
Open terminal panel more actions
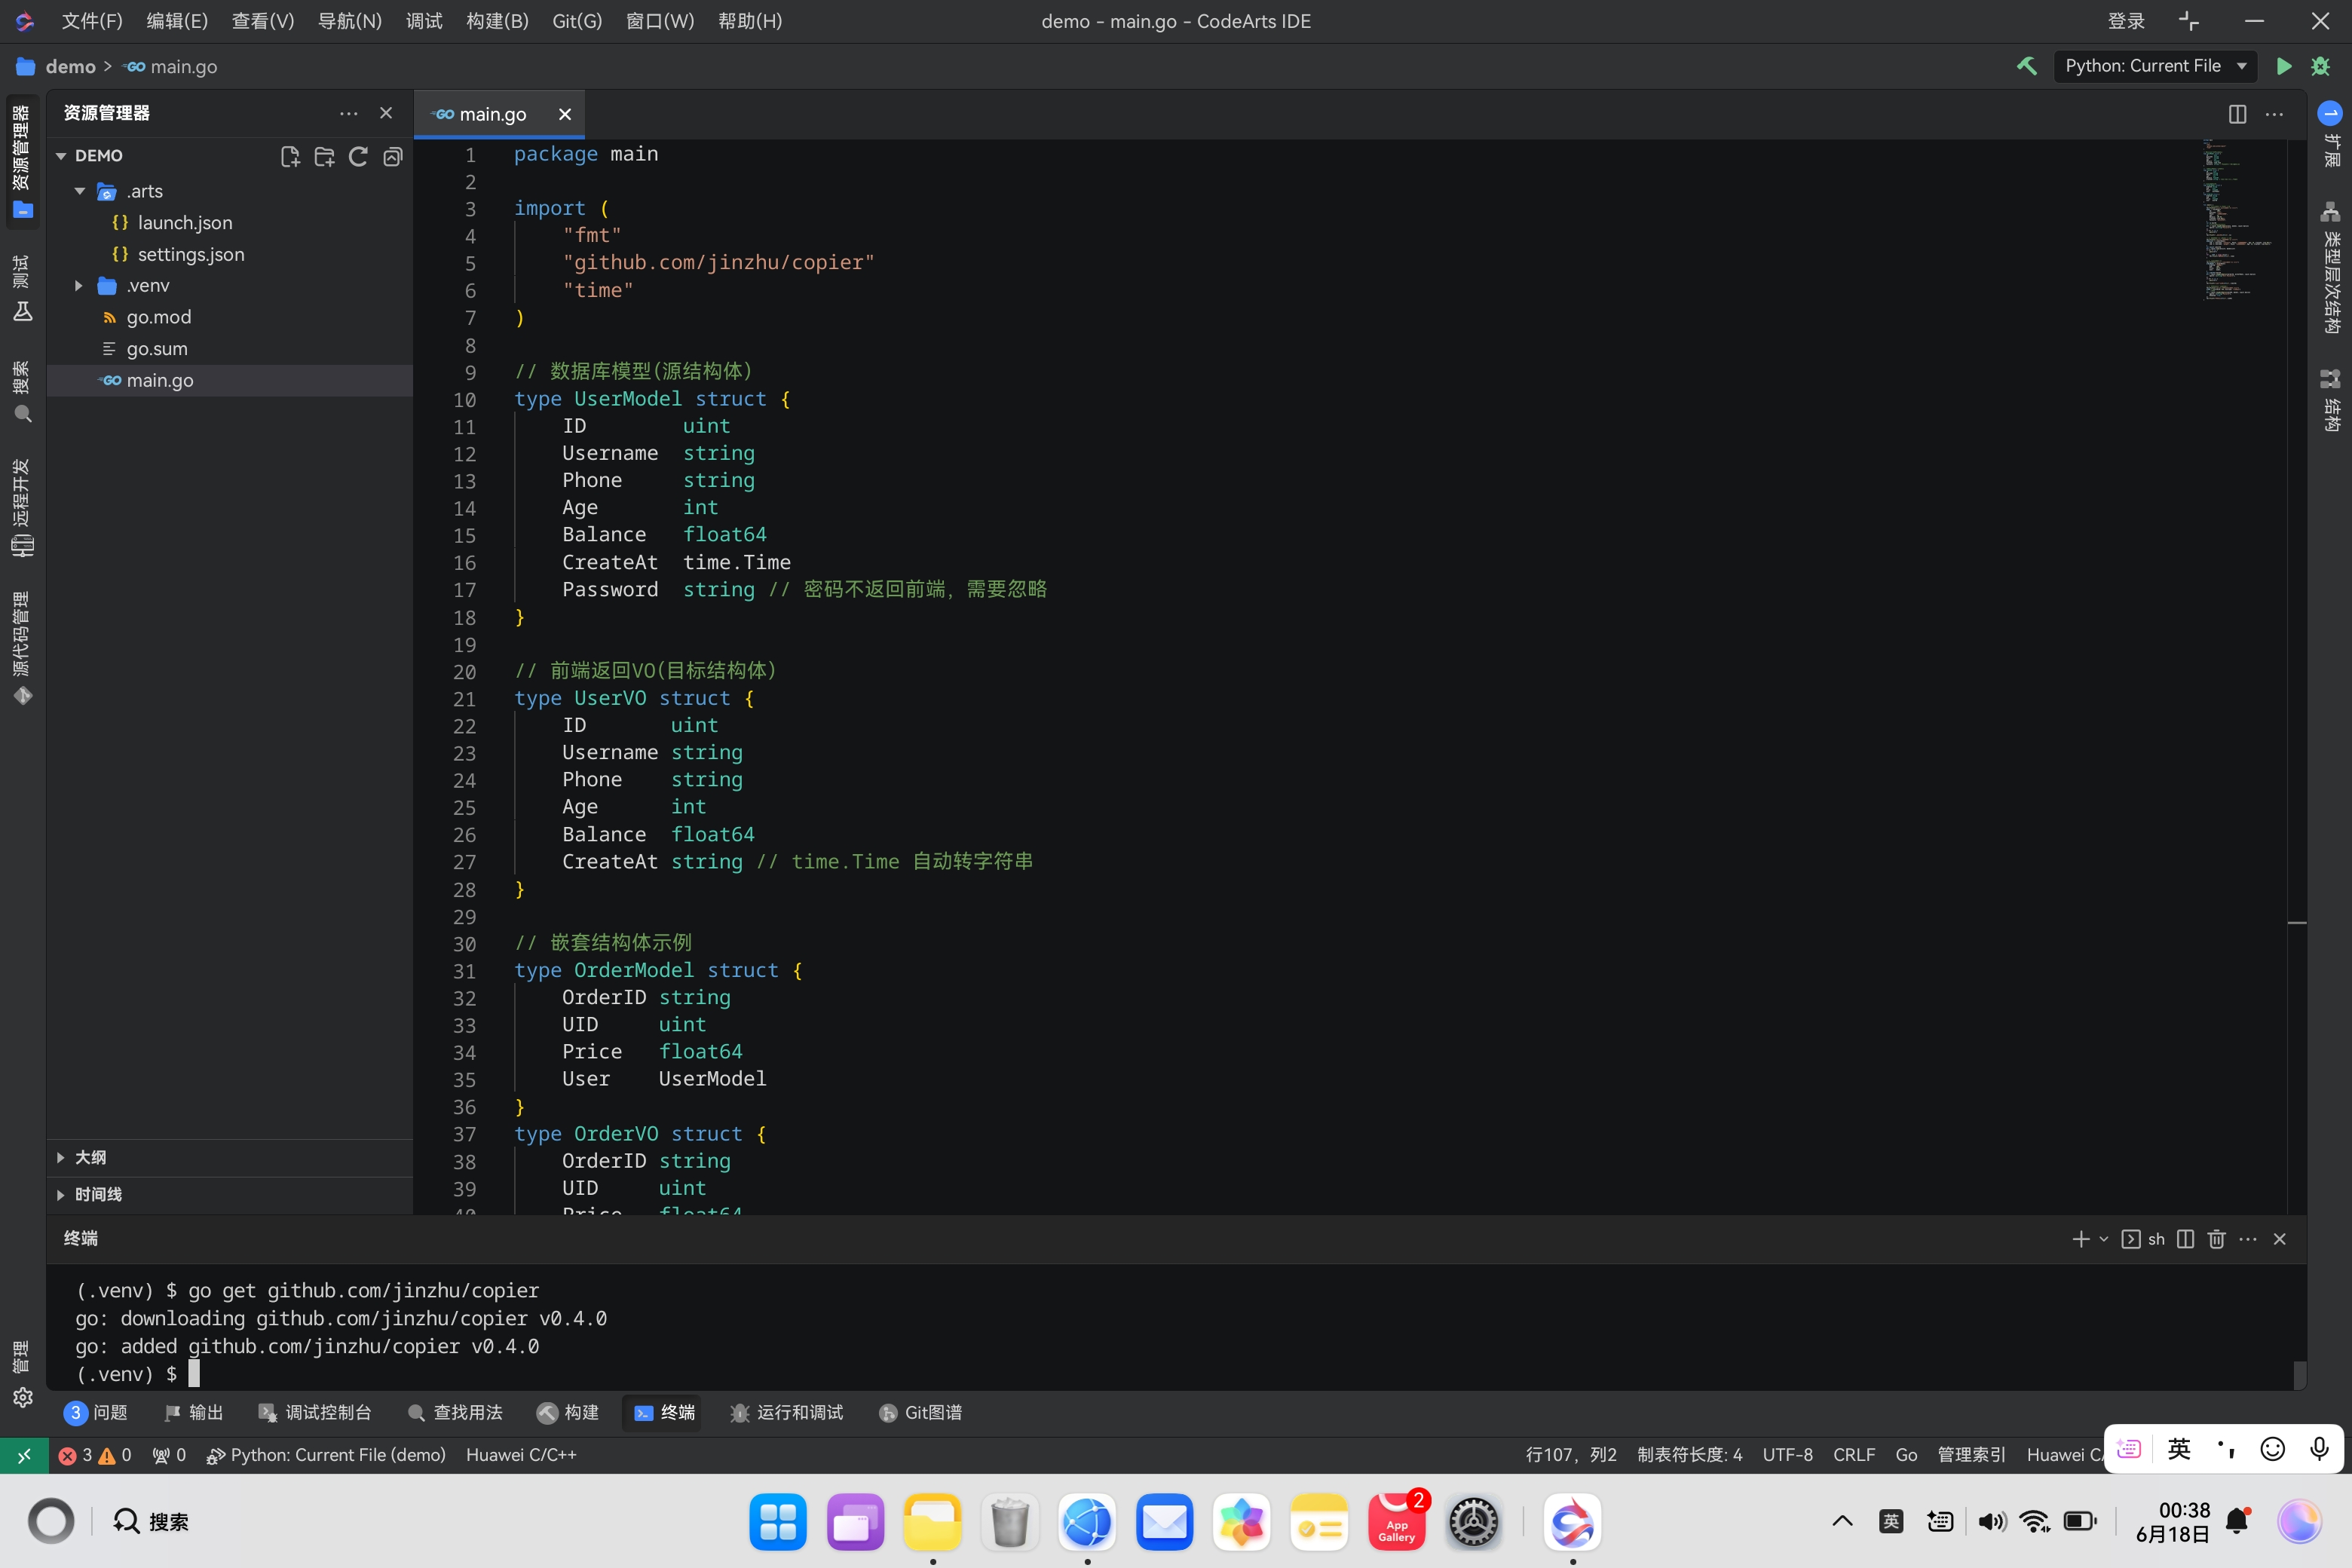[x=2248, y=1239]
